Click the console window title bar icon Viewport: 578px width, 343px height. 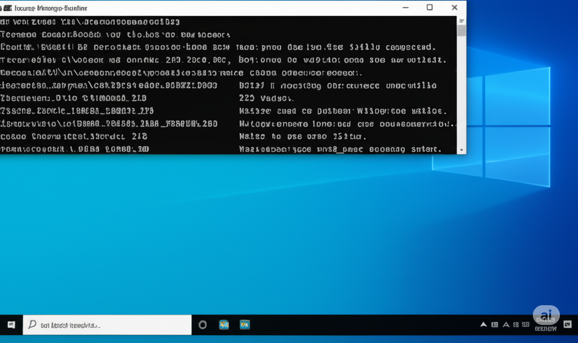point(7,8)
